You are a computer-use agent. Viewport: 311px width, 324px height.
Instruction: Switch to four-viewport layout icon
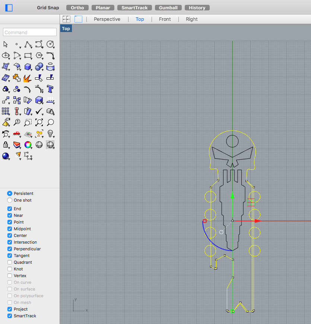(66, 19)
